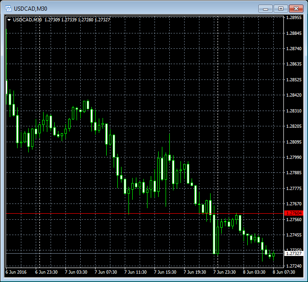Screen dimensions: 308x282
Task: Click the 6 Jun 2016 time label
Action: pos(16,272)
